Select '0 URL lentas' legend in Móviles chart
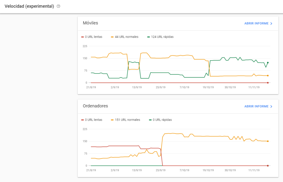The image size is (283, 182). (x=92, y=37)
